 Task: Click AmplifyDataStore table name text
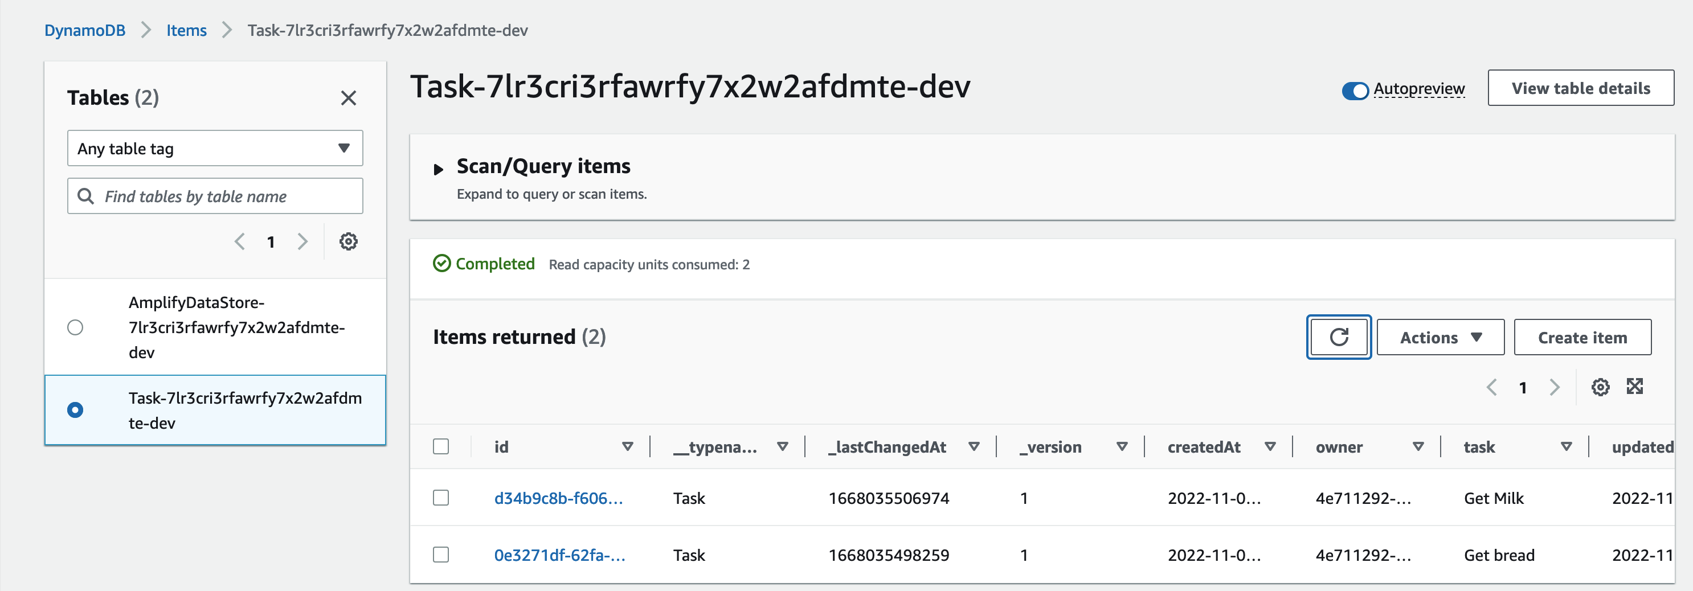click(236, 327)
